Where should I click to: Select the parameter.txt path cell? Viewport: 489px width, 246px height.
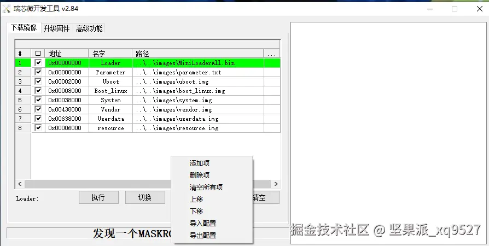point(198,72)
